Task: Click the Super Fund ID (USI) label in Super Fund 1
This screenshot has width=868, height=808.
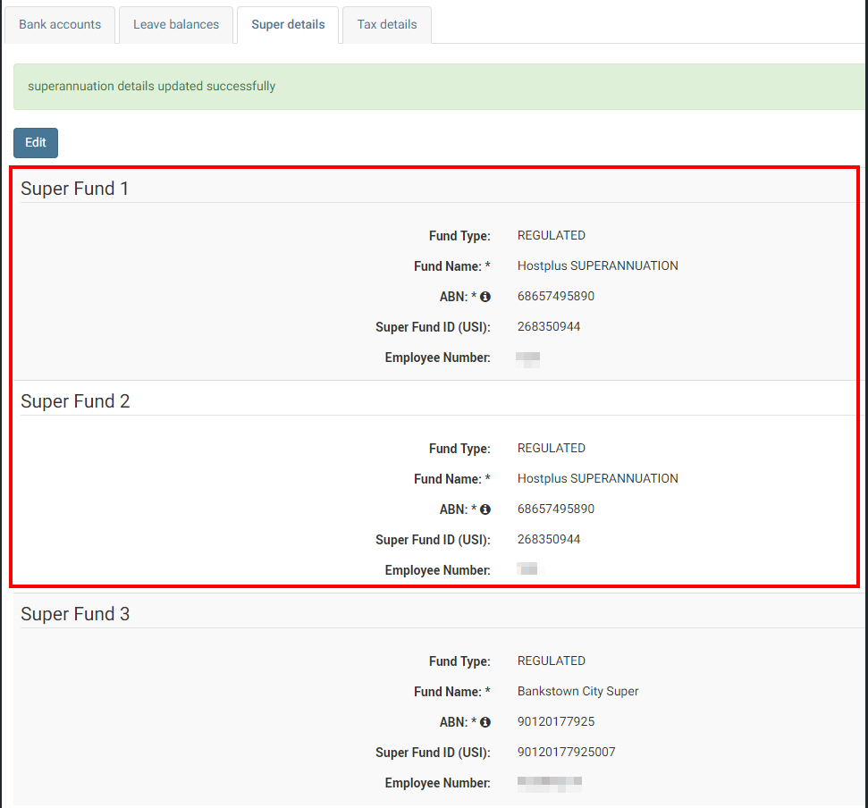Action: tap(433, 327)
